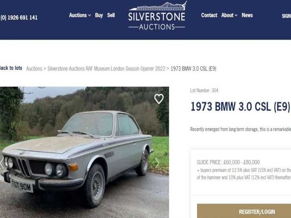Call the 1926 691 141 phone number

pos(19,18)
